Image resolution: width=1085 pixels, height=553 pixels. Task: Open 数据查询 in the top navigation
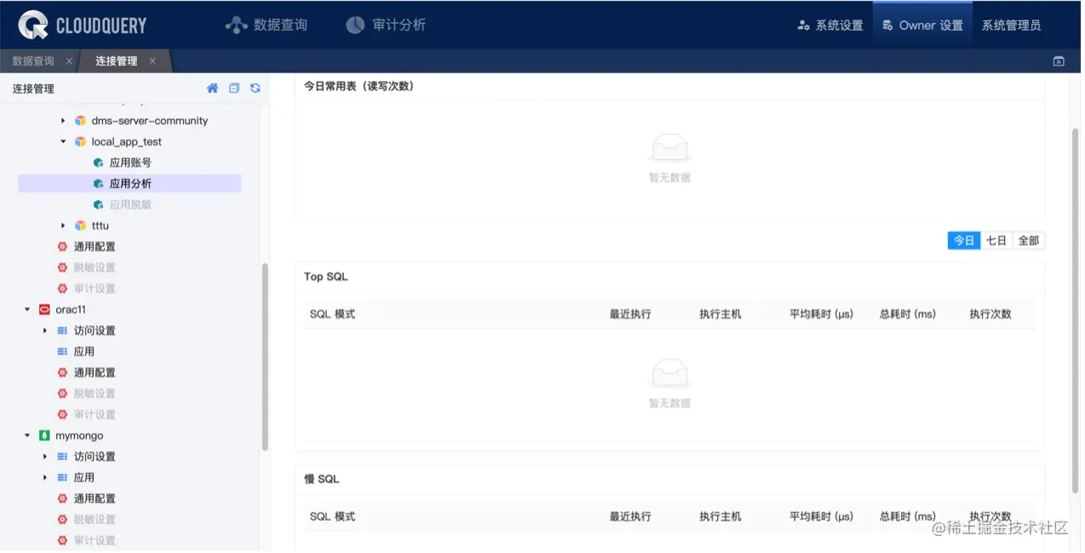(266, 25)
